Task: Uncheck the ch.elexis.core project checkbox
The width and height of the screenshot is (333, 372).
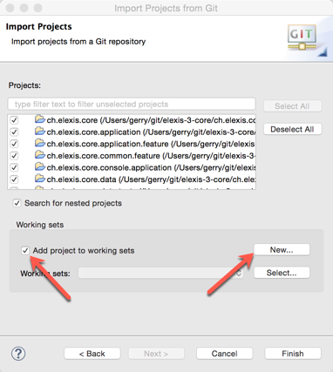Action: tap(14, 120)
